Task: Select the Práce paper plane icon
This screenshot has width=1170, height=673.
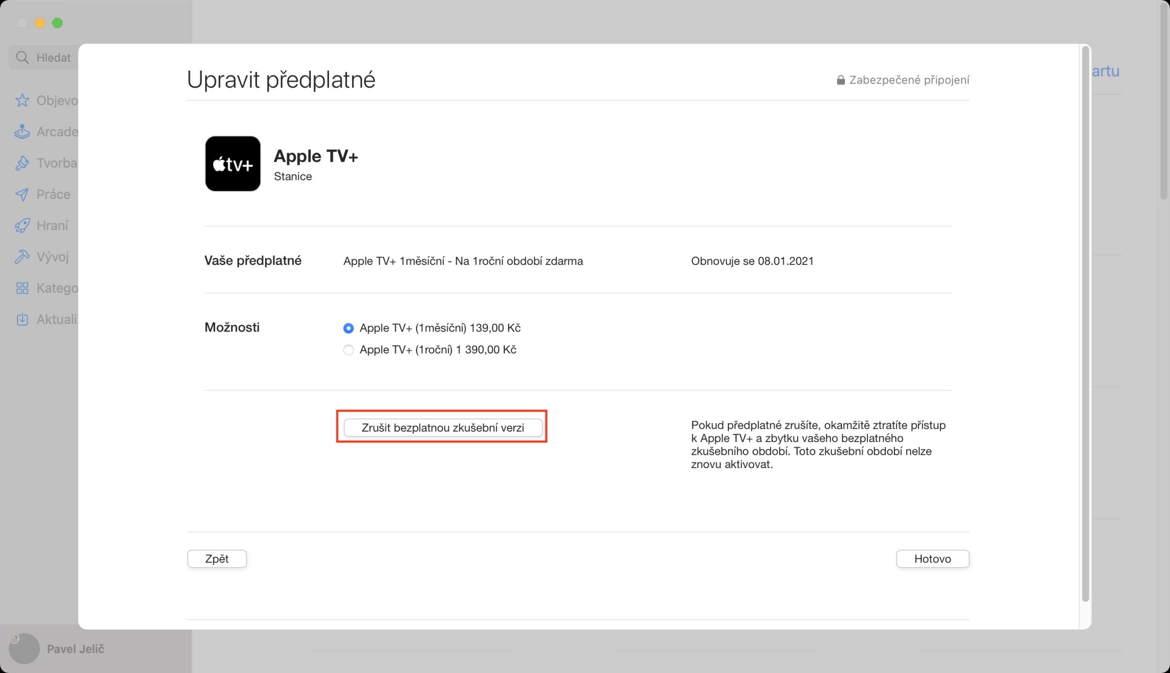Action: click(x=22, y=194)
